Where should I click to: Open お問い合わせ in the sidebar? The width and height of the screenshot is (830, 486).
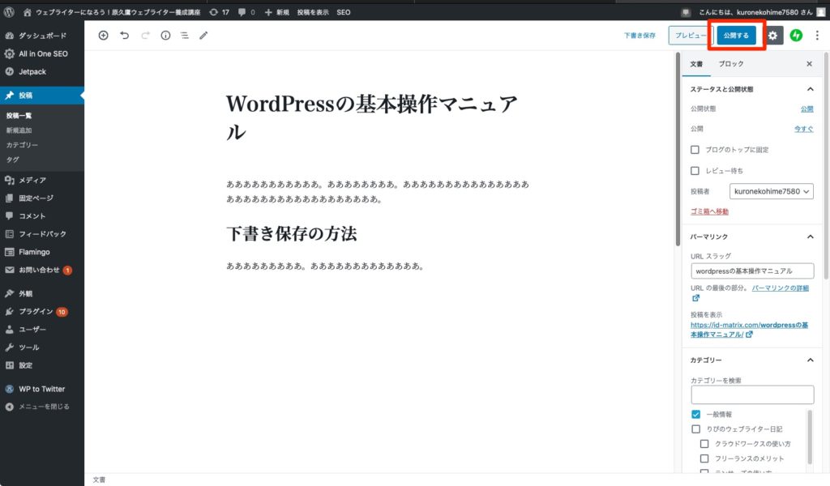pos(42,270)
